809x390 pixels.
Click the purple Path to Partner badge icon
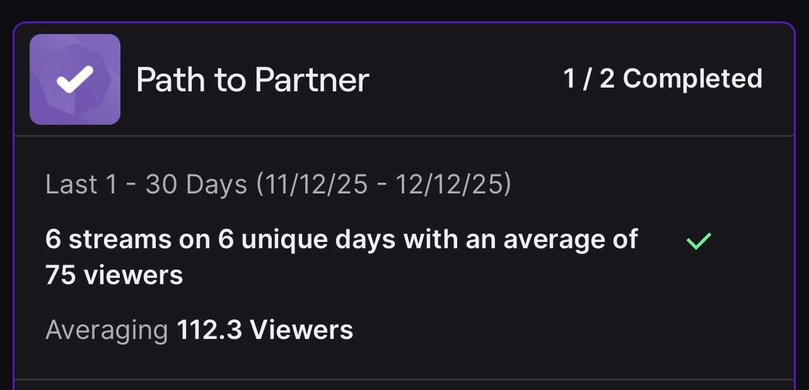pos(74,79)
